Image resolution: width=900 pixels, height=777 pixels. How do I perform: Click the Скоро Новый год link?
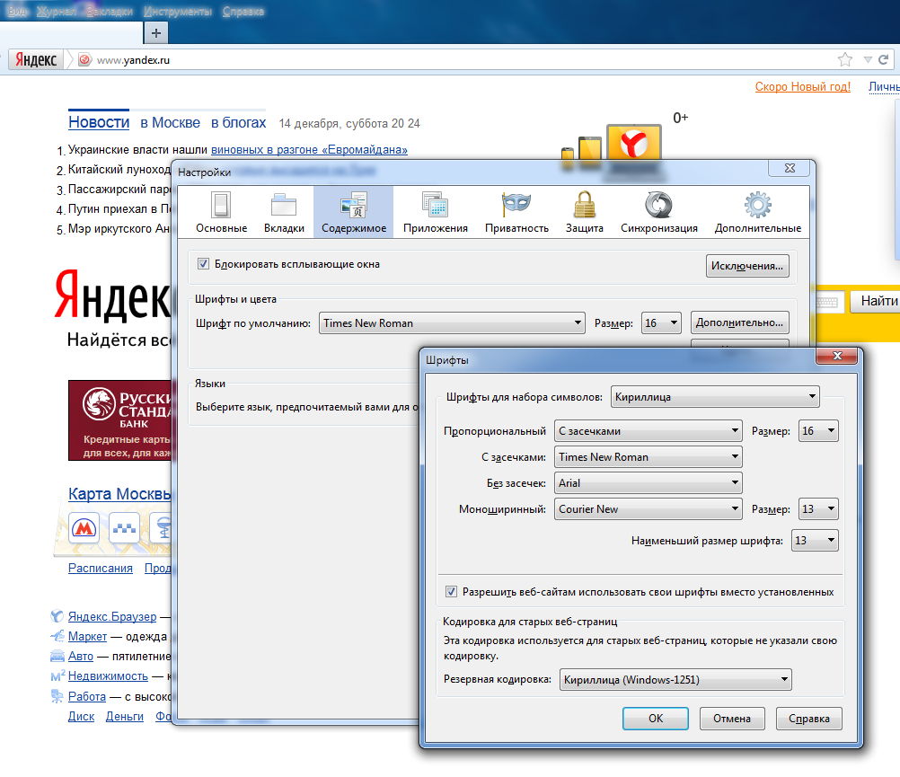[x=802, y=86]
